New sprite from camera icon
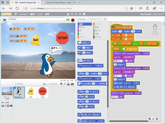 (72, 84)
